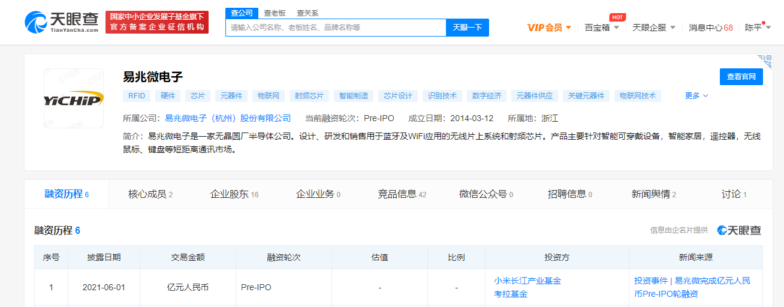The height and width of the screenshot is (307, 784).
Task: Expand more tags with 更多
Action: coord(696,96)
